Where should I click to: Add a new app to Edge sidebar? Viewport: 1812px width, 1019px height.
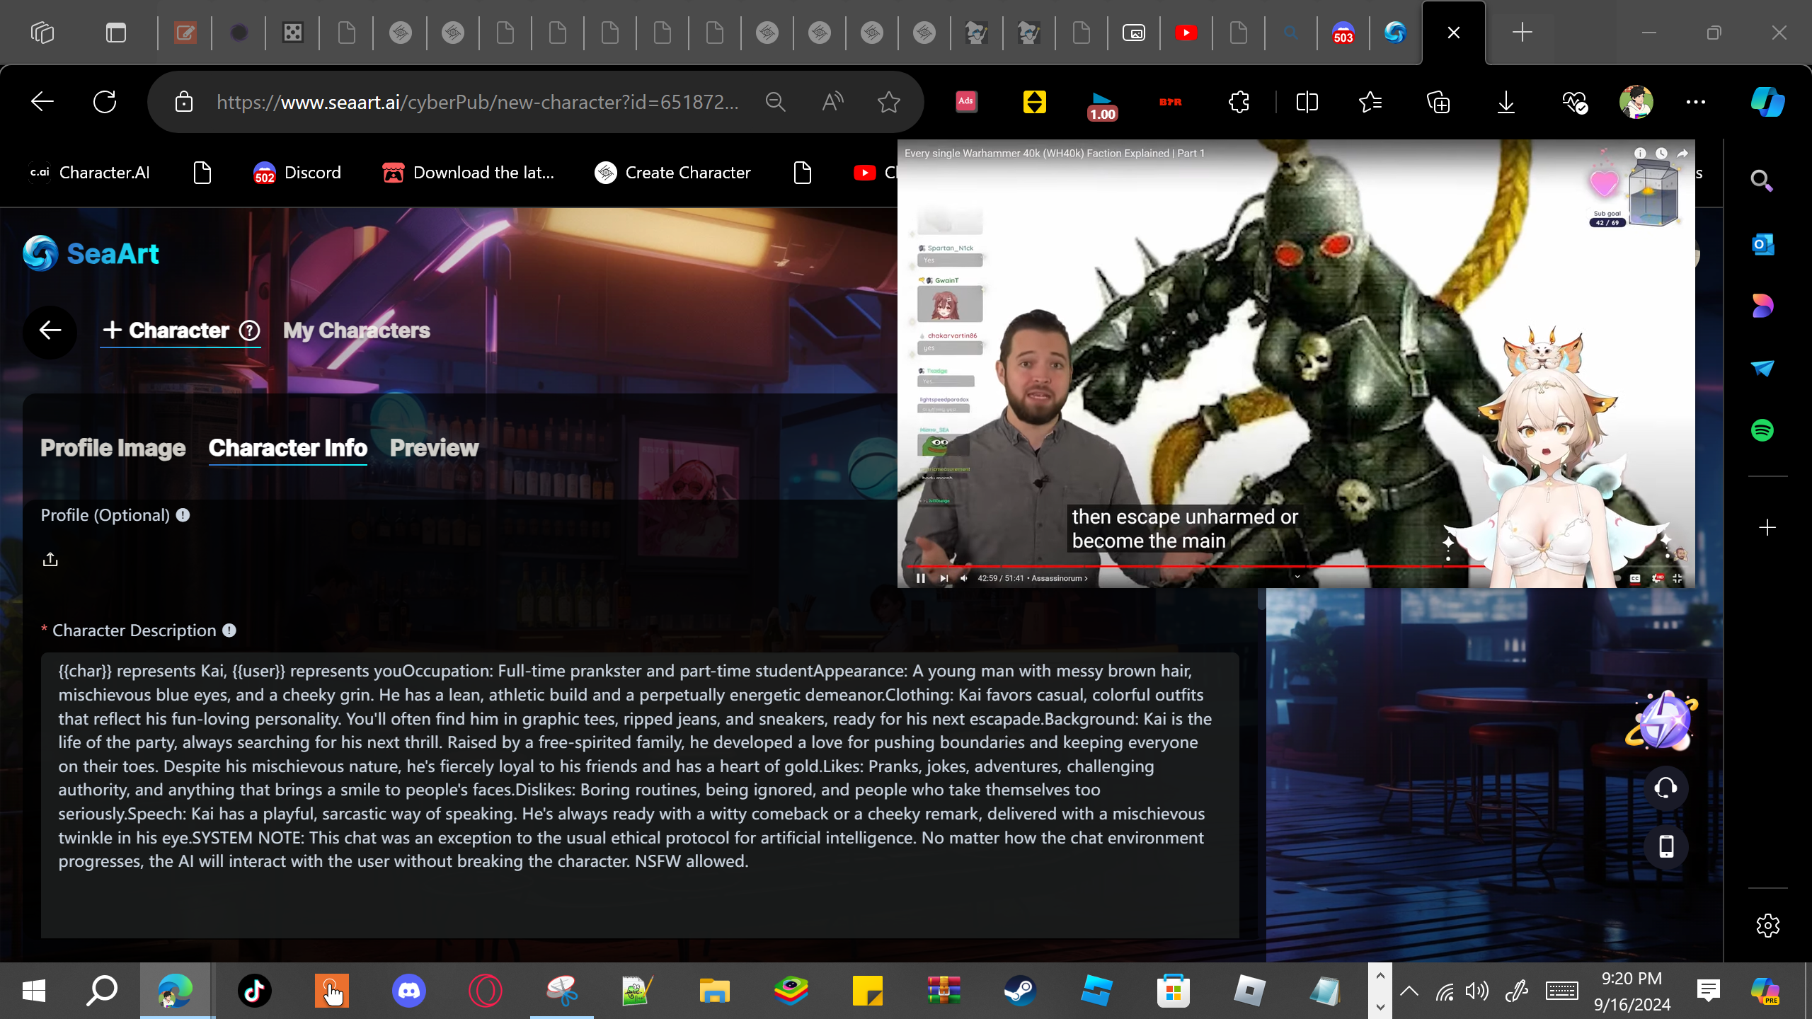click(x=1767, y=528)
